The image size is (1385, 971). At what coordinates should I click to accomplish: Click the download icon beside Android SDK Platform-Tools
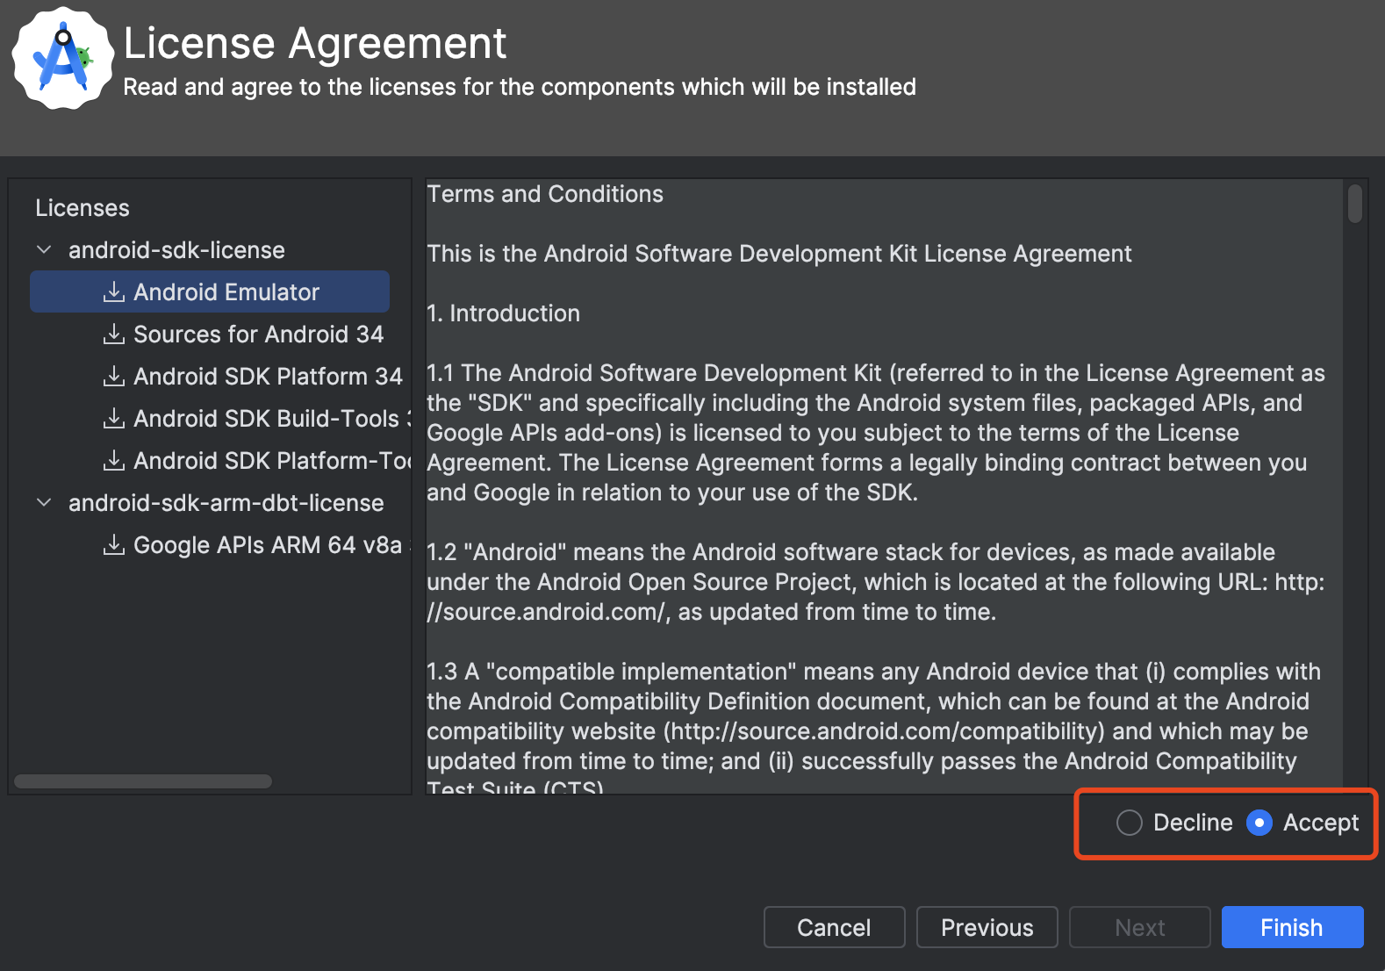pos(114,460)
